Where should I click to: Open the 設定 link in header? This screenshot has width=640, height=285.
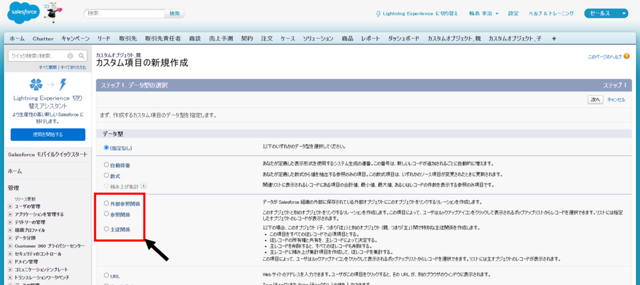point(513,13)
